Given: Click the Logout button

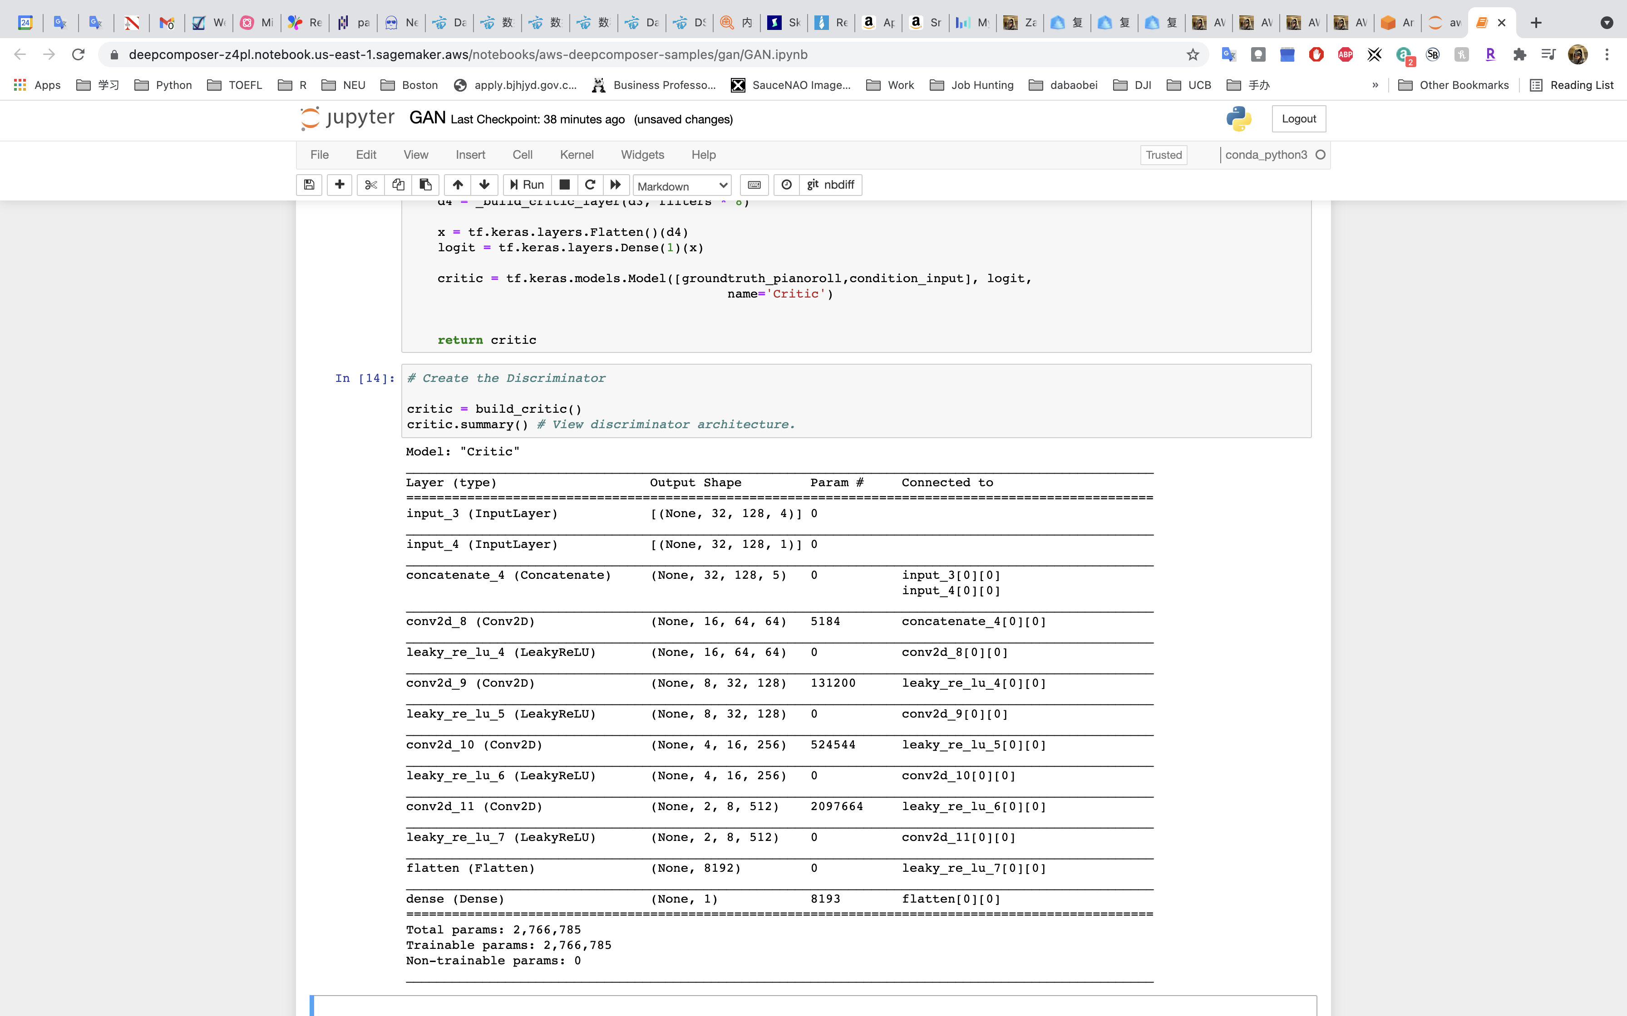Looking at the screenshot, I should (1298, 119).
